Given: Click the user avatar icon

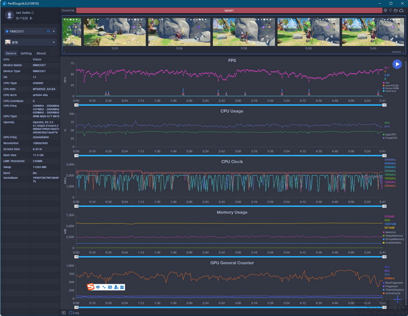Looking at the screenshot, I should point(10,15).
